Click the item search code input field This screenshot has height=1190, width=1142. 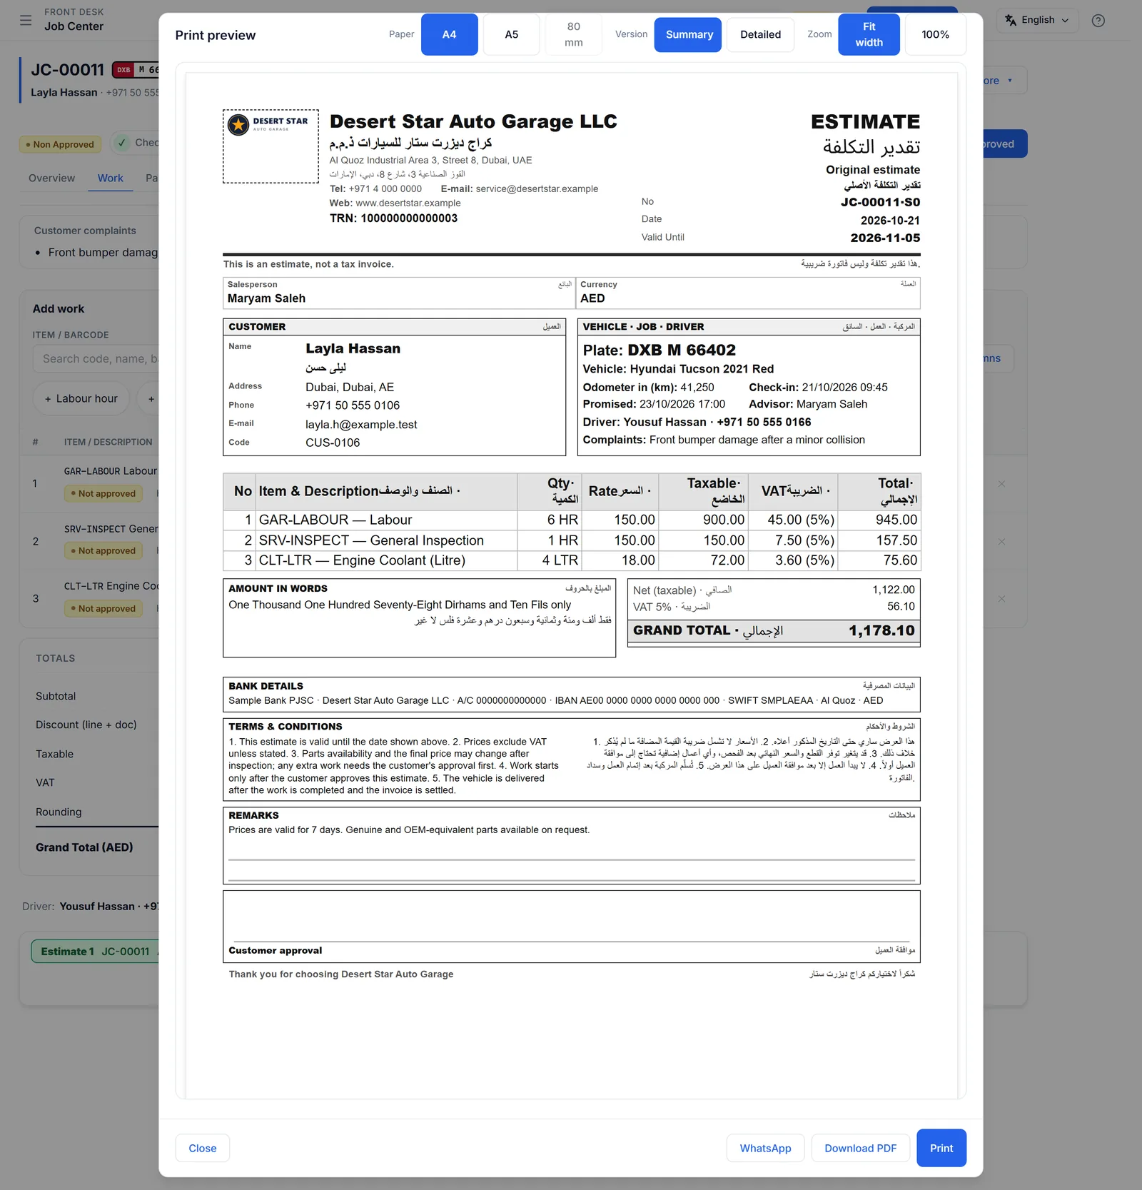96,358
